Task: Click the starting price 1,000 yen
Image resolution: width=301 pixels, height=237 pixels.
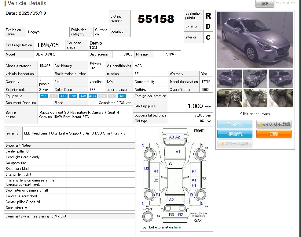Action: coord(199,106)
